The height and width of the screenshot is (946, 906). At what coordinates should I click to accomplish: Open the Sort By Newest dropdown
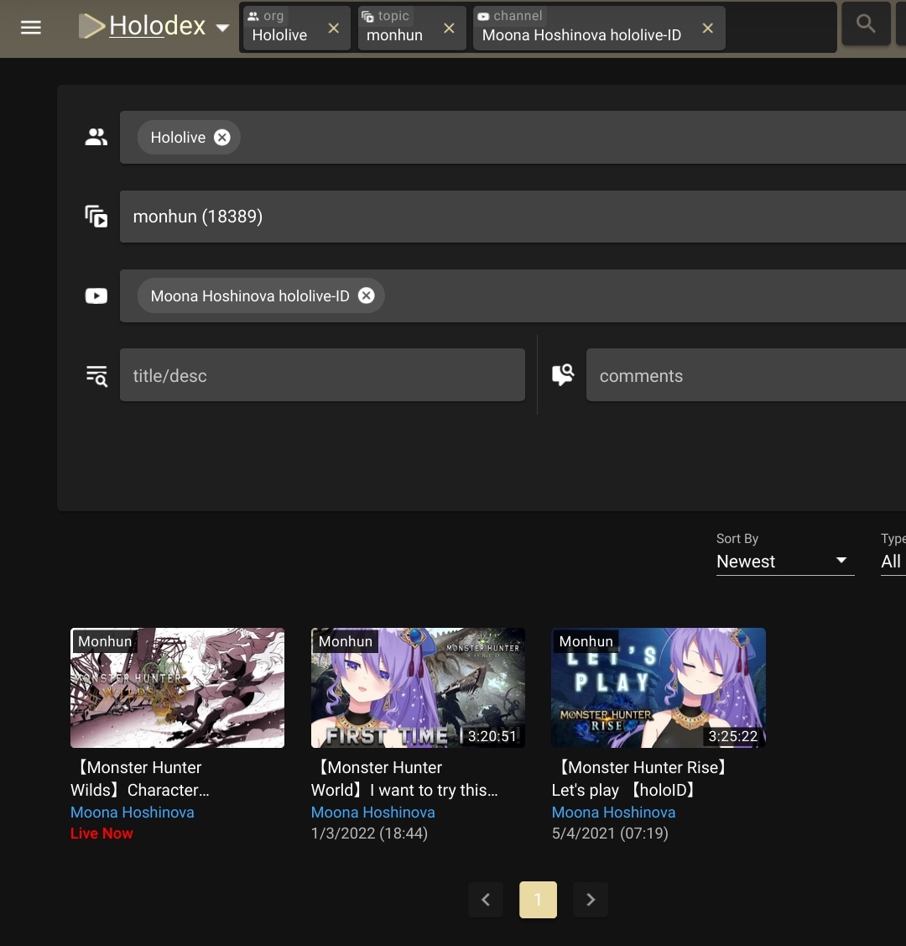[784, 561]
